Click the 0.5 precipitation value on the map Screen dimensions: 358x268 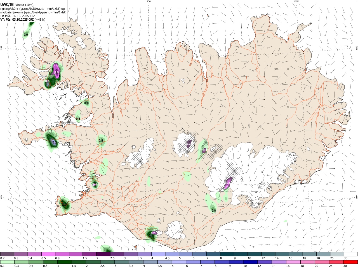101,141
